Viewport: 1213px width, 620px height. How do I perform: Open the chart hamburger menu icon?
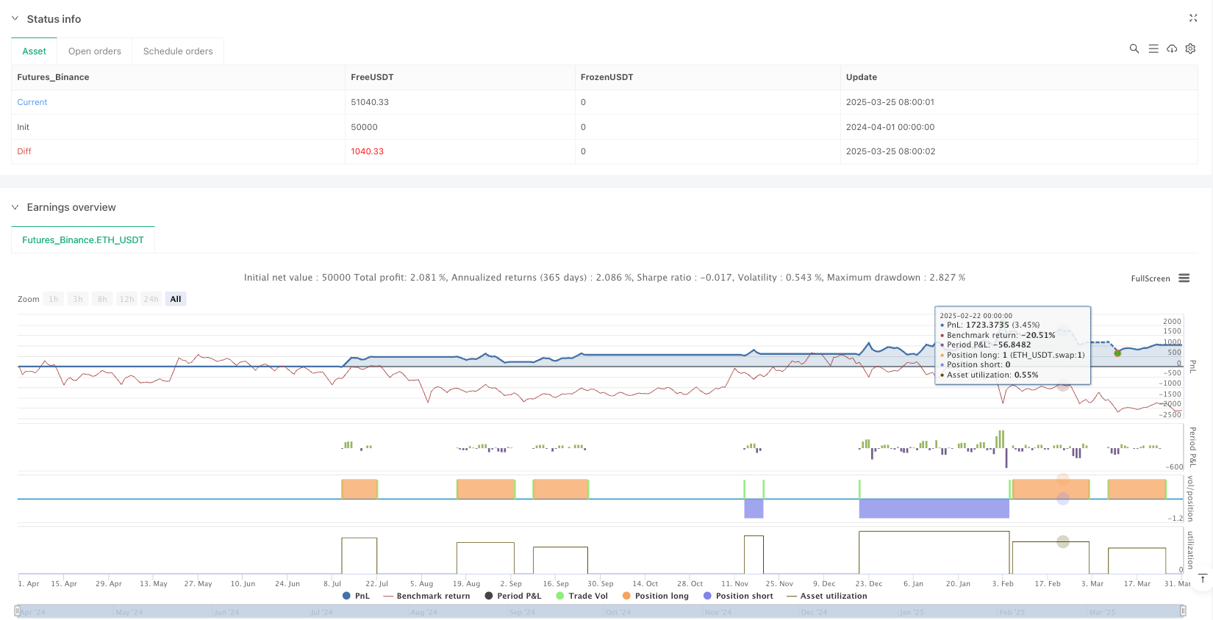(x=1184, y=278)
